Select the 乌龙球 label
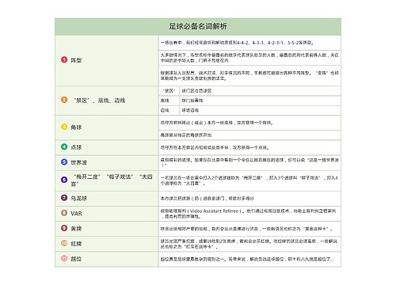Viewport: 396px width, 285px height. click(78, 198)
